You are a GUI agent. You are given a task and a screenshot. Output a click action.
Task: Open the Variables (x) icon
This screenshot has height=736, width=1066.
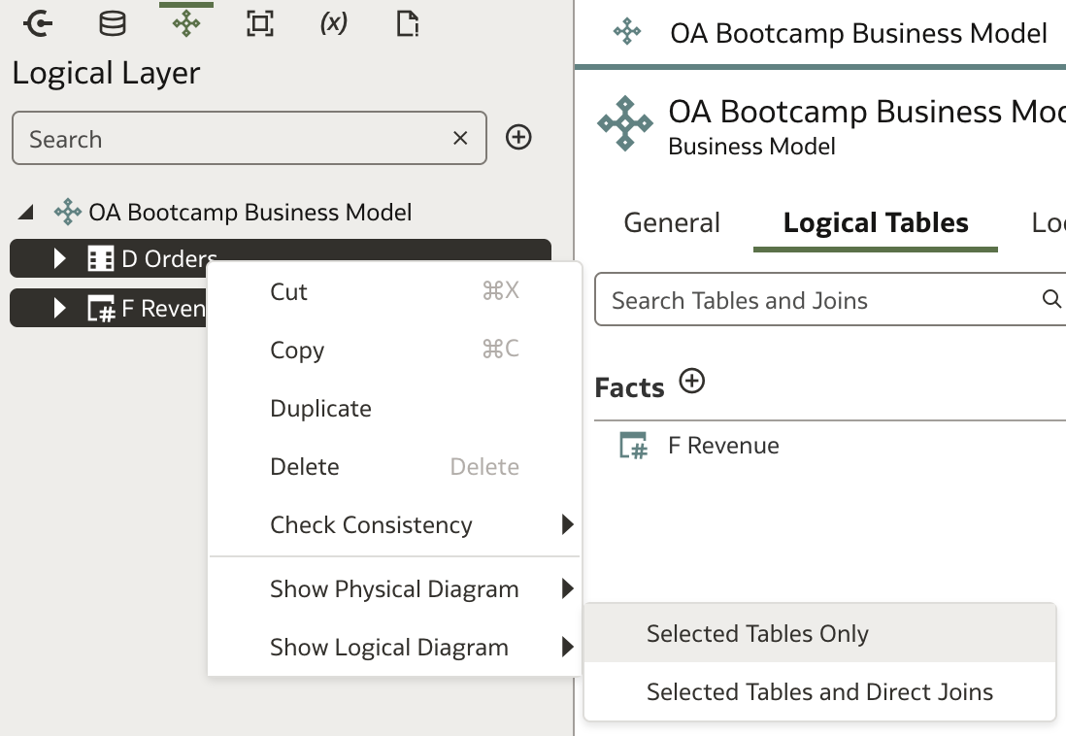[334, 24]
